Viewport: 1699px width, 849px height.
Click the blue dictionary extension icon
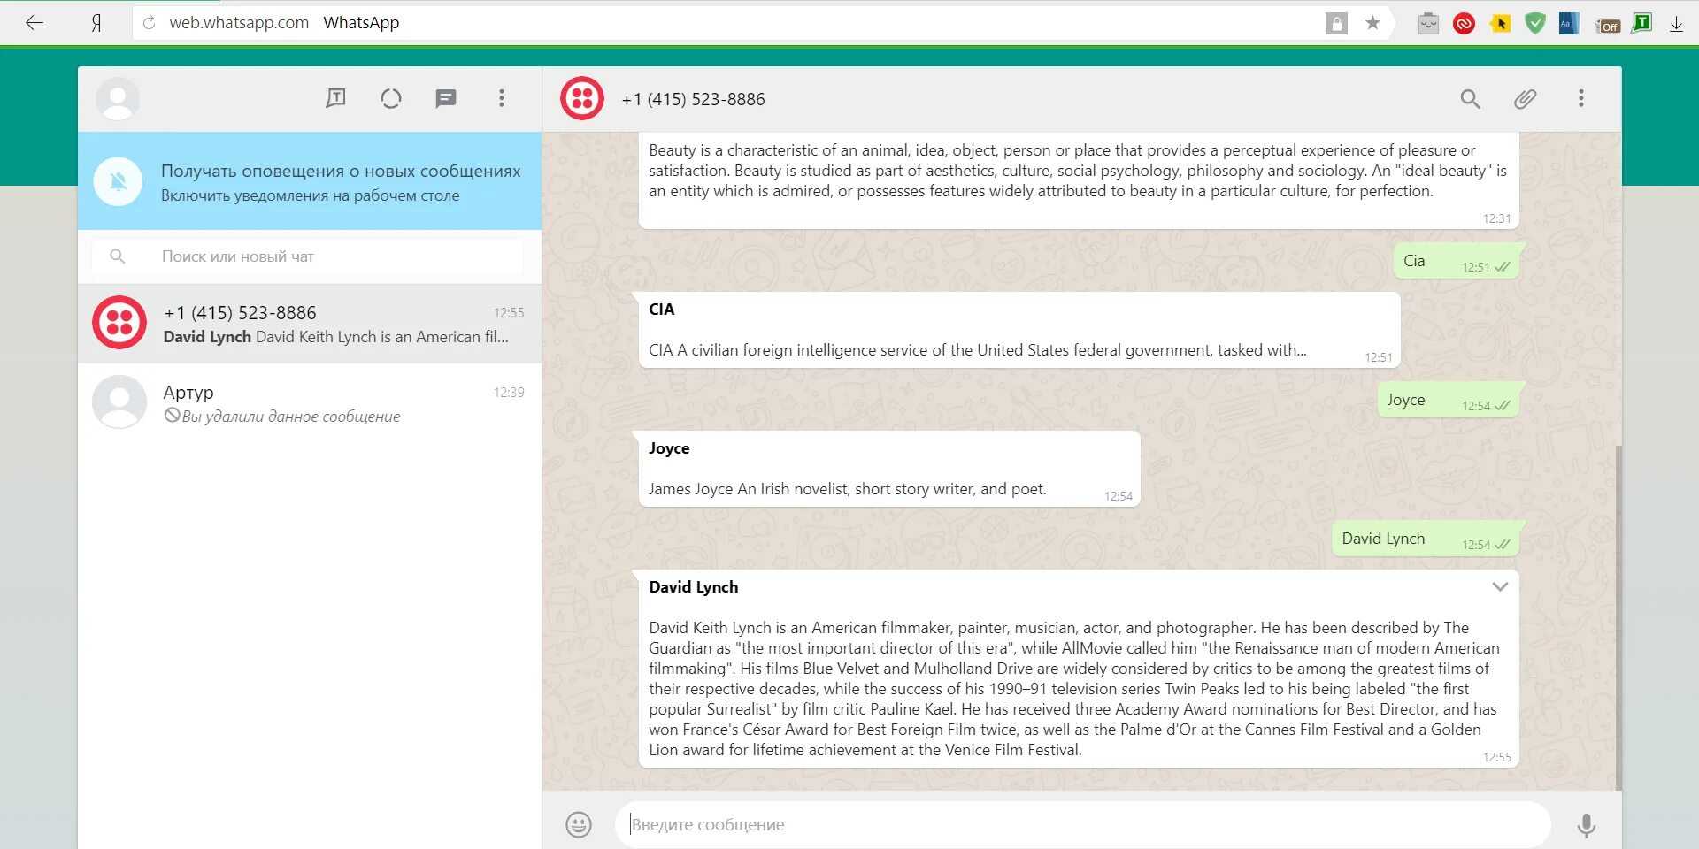point(1569,24)
